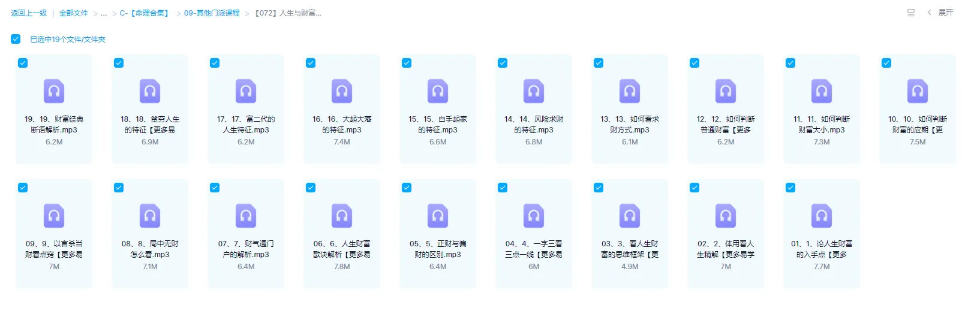968x335 pixels.
Task: Navigate to 全部文件 in breadcrumb
Action: coord(73,13)
